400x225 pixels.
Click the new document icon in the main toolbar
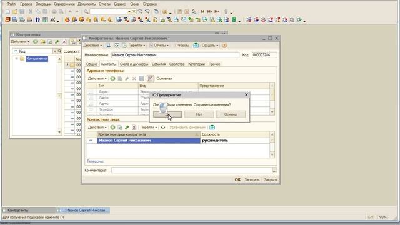(7, 11)
